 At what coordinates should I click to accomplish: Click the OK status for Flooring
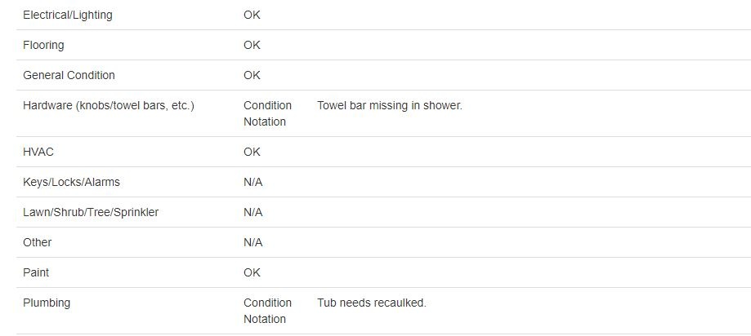(252, 45)
